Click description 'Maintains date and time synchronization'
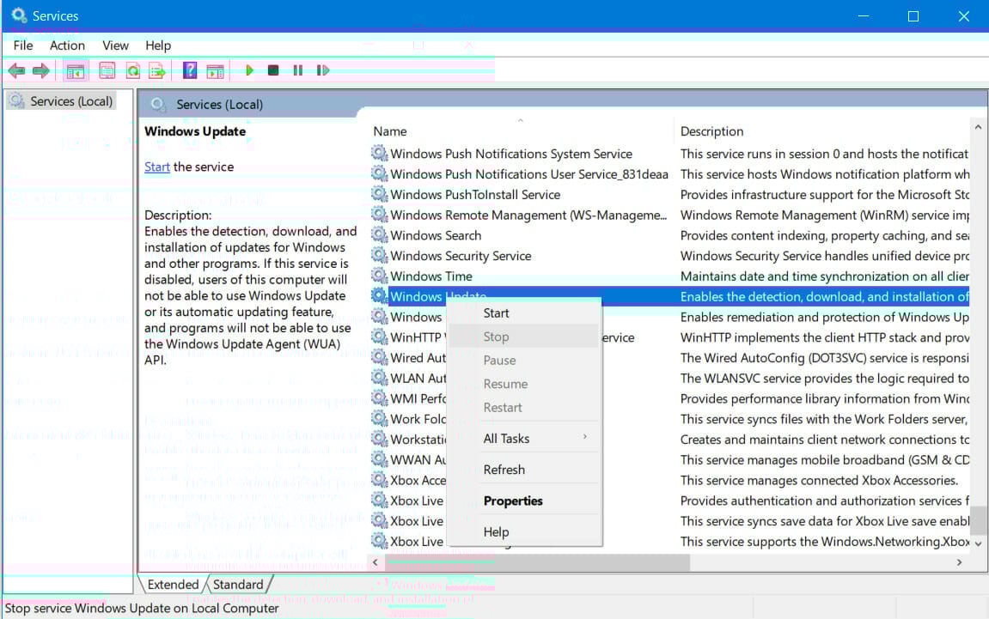The image size is (989, 619). [824, 276]
